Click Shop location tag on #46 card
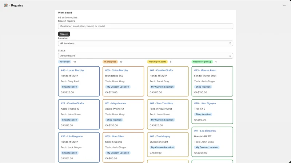Screen dimensions: 291x163 click(69, 87)
